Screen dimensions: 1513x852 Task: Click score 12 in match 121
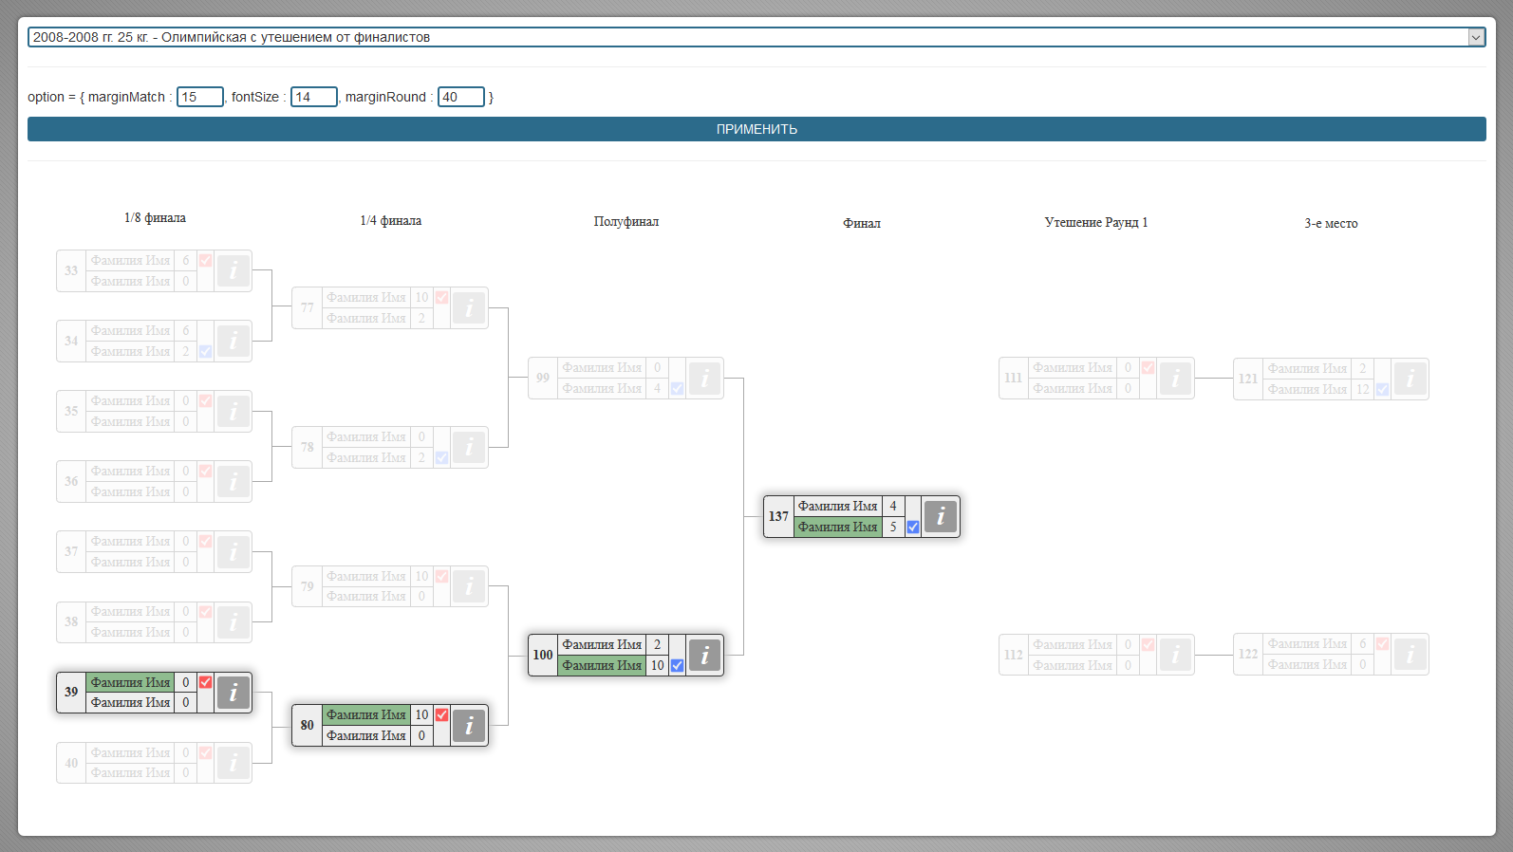[x=1363, y=390]
